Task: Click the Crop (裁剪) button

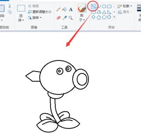Action: click(33, 6)
